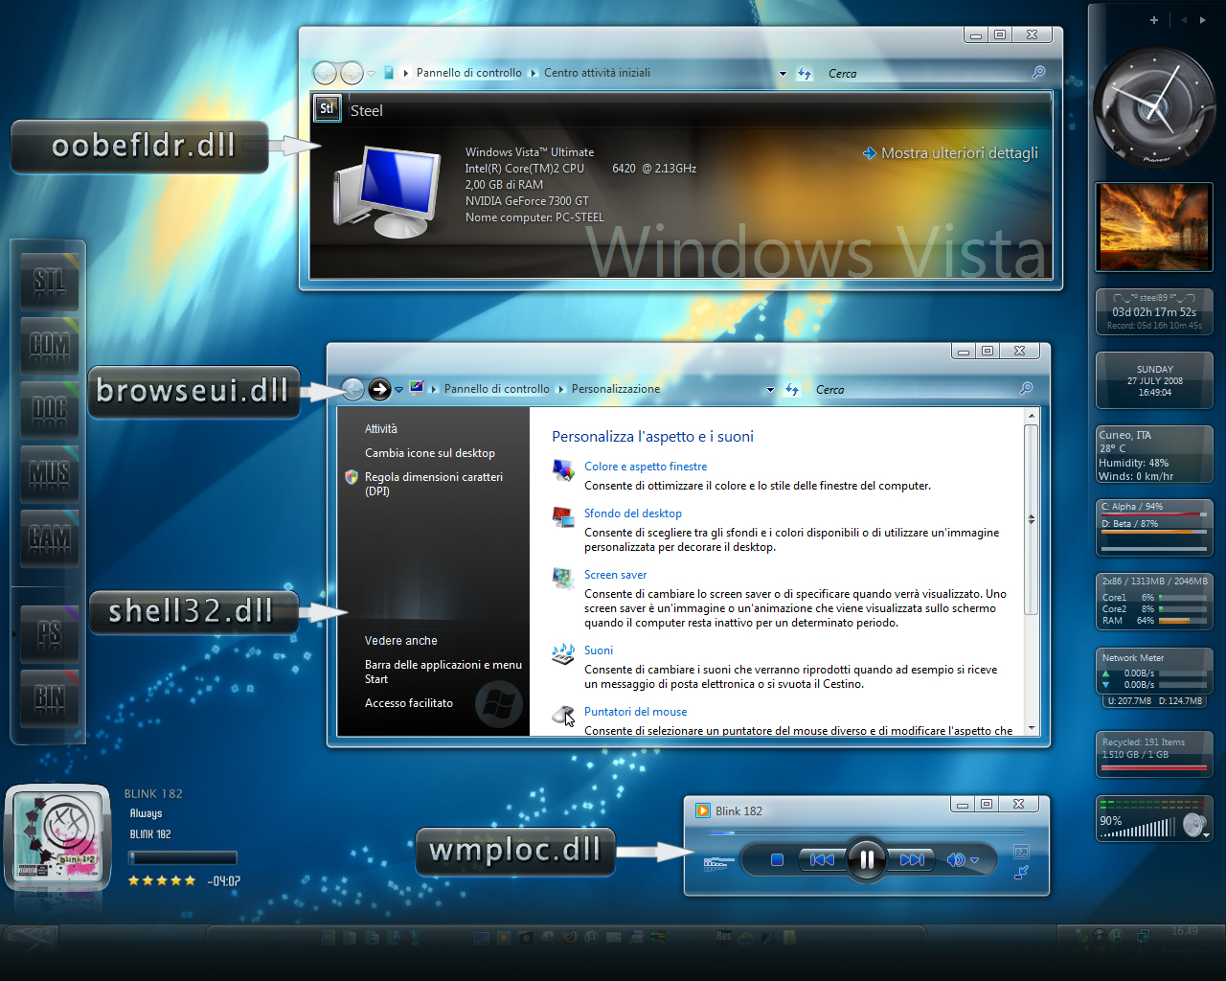Show the previous sidebar gadget page
Screen dimensions: 1226x981
(x=1184, y=20)
